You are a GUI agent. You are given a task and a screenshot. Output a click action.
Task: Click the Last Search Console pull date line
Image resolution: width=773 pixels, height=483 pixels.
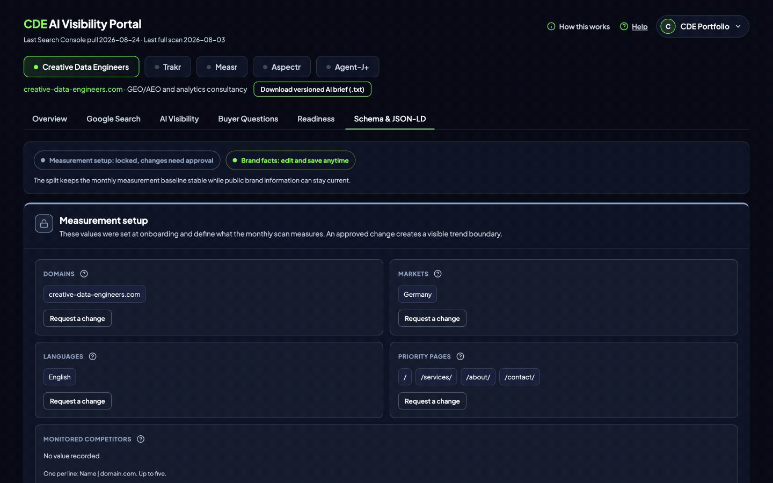pos(124,40)
